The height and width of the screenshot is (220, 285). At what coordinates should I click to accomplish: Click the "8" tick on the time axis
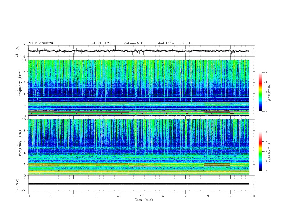pos(208,196)
